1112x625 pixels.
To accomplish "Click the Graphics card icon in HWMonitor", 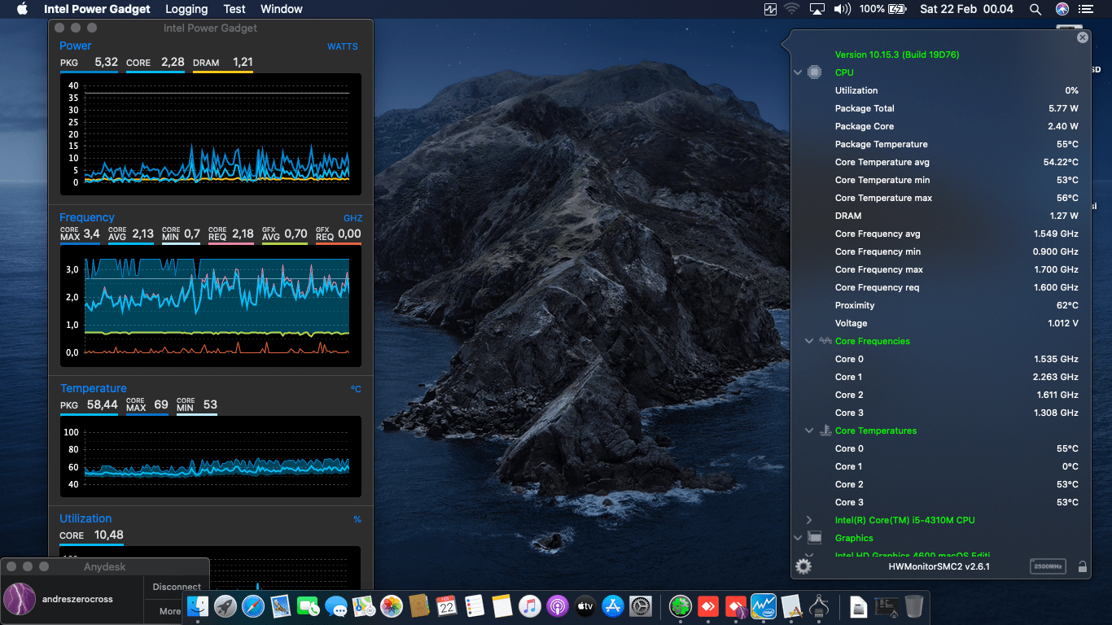I will pos(814,538).
